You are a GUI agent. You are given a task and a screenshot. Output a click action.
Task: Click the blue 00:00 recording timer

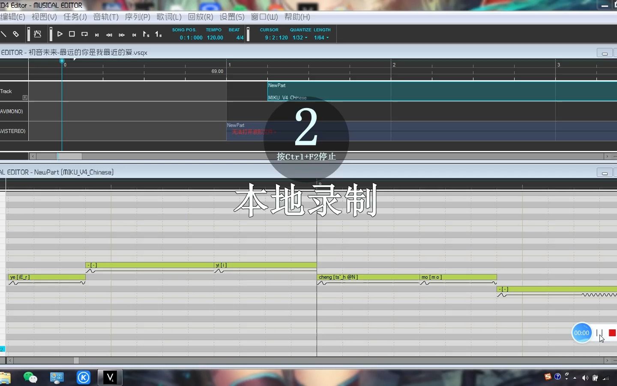click(581, 333)
